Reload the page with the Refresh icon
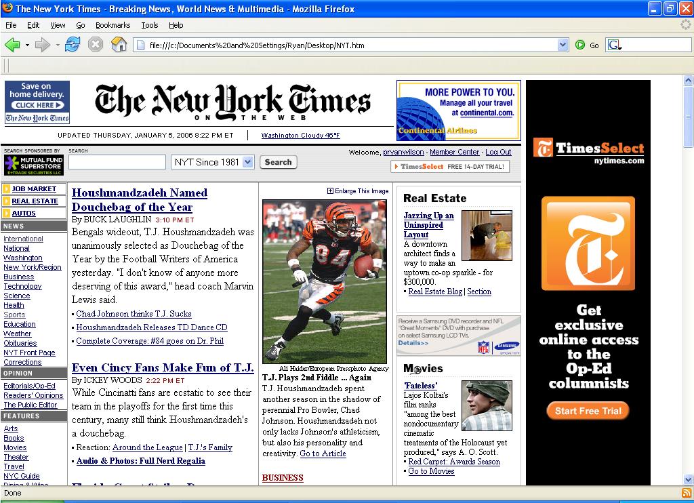 pyautogui.click(x=73, y=44)
